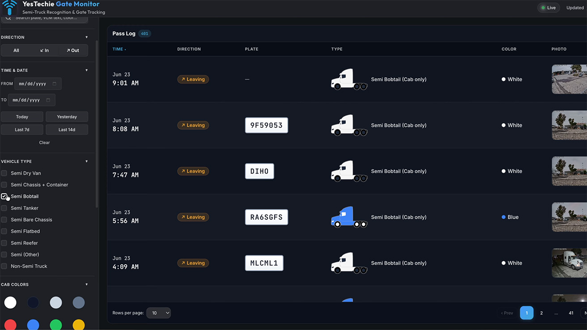The height and width of the screenshot is (330, 587).
Task: Click Clear under date filters
Action: tap(44, 143)
